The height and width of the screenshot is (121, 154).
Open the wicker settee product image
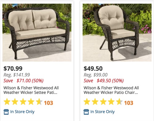coord(37,32)
